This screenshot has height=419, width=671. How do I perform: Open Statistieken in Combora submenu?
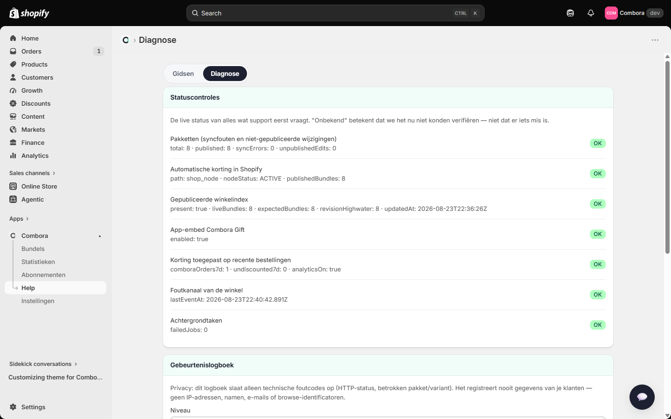tap(38, 262)
